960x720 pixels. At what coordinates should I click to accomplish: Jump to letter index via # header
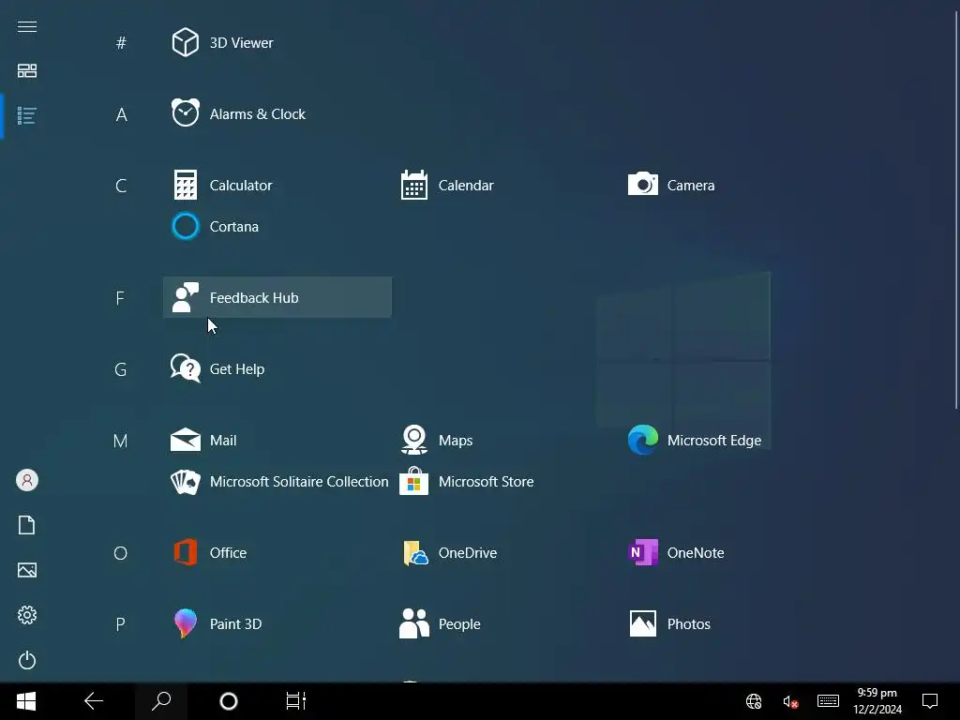(121, 43)
